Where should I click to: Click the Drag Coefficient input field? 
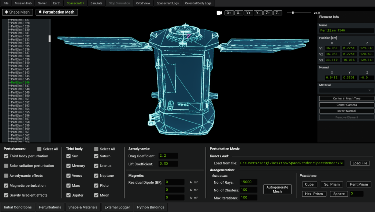[x=168, y=156]
